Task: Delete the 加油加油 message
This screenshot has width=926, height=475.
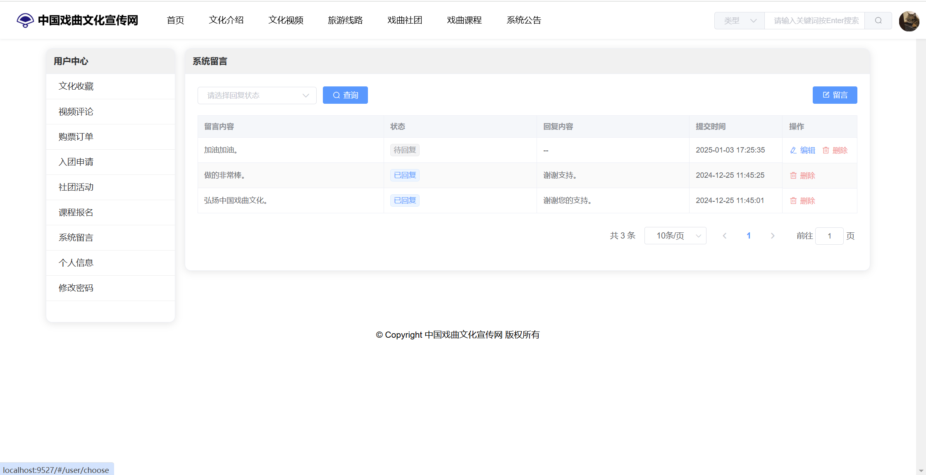Action: [x=835, y=150]
